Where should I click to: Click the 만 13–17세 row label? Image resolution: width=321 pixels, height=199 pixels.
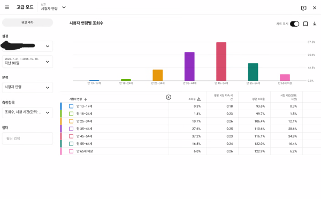coord(85,106)
